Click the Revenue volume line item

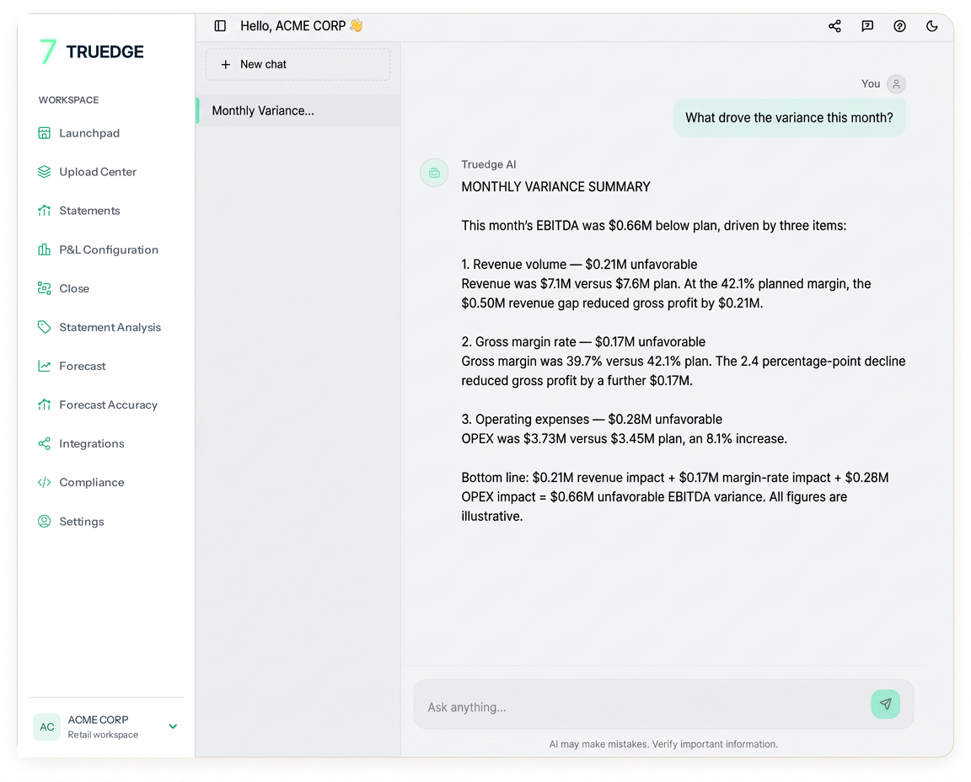pos(579,265)
